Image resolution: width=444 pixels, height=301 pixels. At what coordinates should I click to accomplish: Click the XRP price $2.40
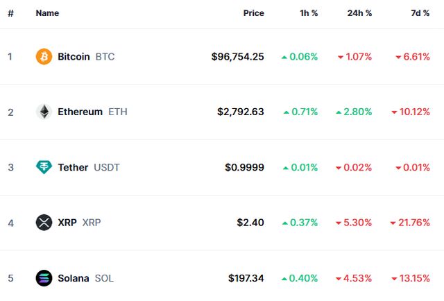(250, 223)
